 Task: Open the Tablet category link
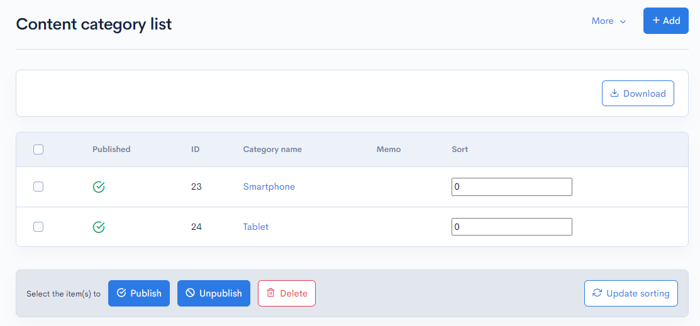255,227
